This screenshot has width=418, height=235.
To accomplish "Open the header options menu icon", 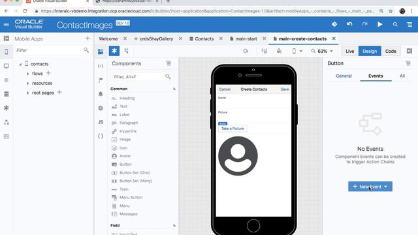I will click(x=410, y=25).
